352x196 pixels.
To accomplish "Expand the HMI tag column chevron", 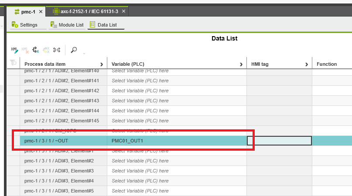I will [307, 64].
